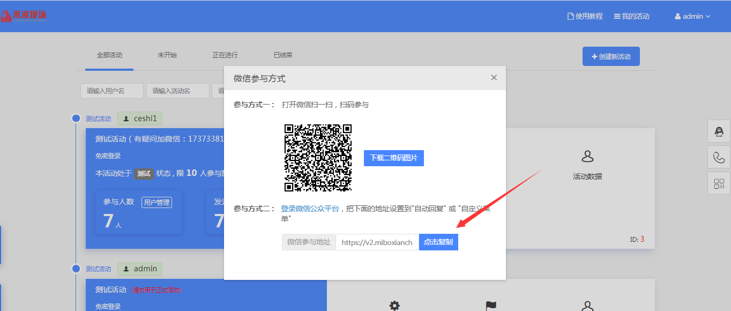
Task: Switch to the 正在进行 tab
Action: (225, 55)
